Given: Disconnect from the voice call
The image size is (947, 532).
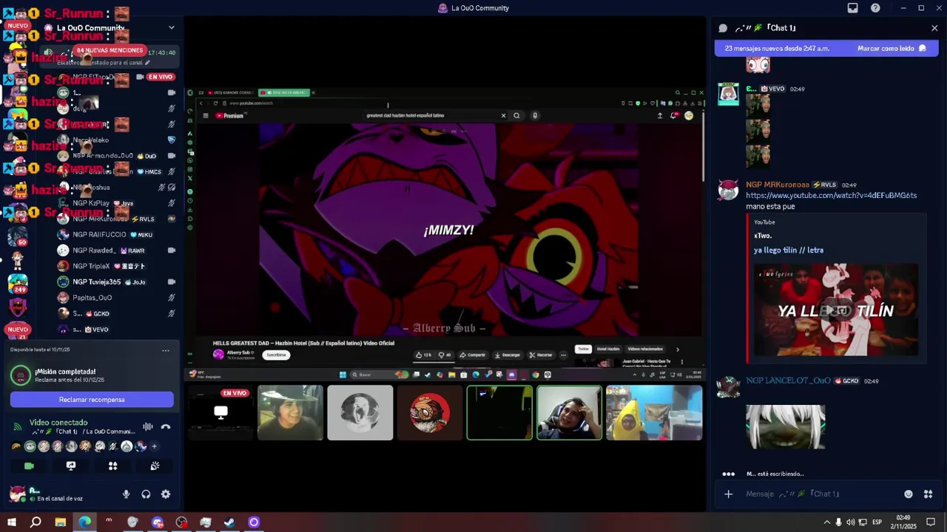Looking at the screenshot, I should [x=166, y=426].
